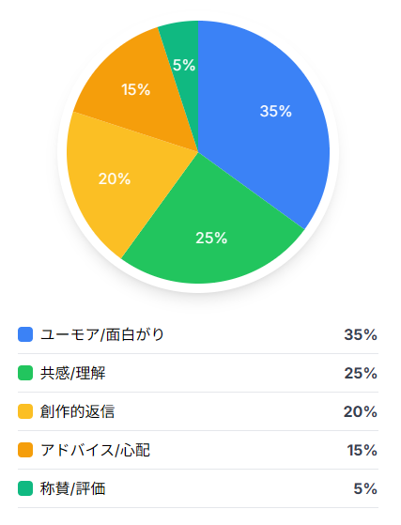
Task: Select the 創作的返信 legend label
Action: click(x=77, y=411)
